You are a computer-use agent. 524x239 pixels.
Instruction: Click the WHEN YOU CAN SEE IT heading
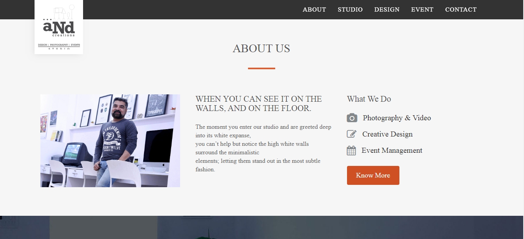[259, 104]
